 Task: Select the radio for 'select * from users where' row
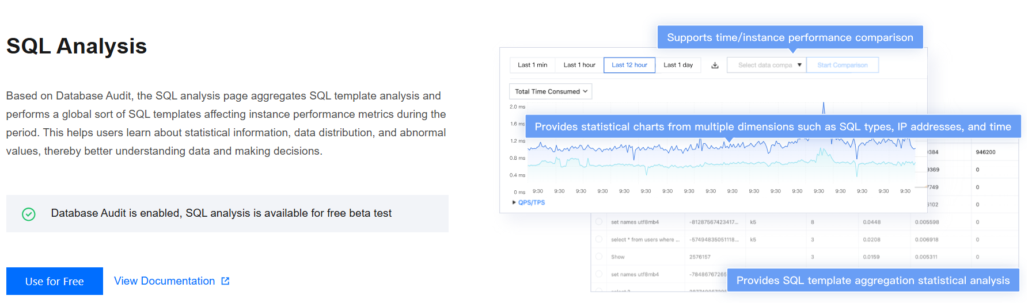(x=599, y=239)
